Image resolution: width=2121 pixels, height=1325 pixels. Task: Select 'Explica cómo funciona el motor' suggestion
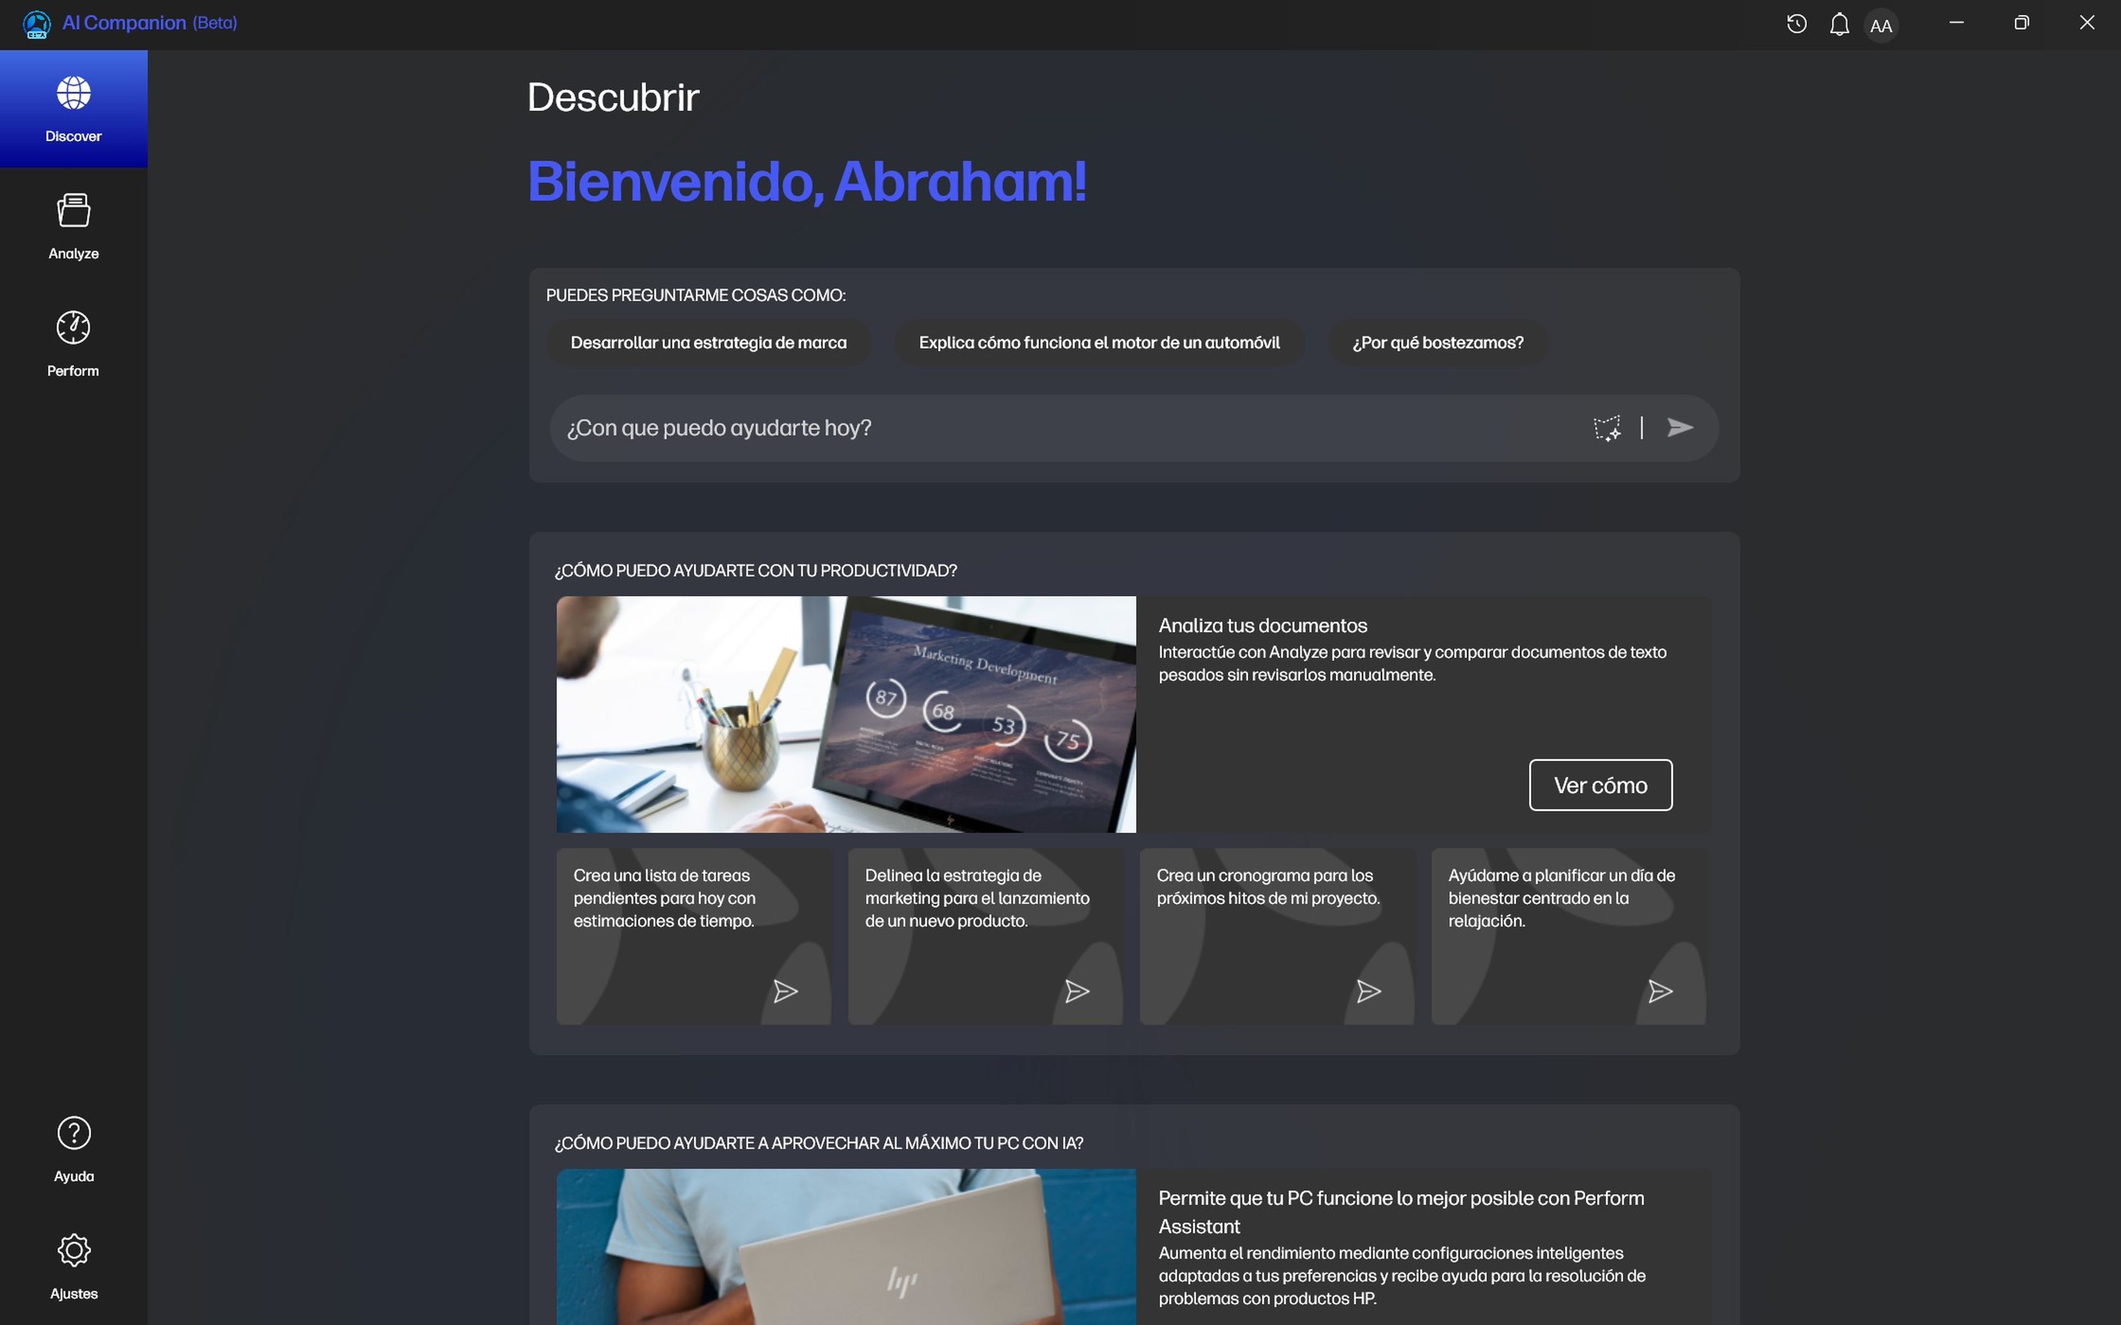(1099, 343)
